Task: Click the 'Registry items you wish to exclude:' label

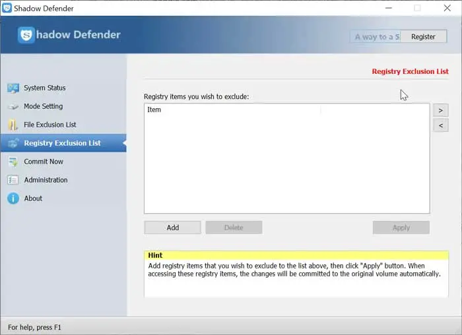Action: click(196, 96)
